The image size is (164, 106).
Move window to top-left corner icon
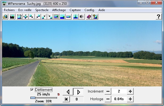click(32, 17)
